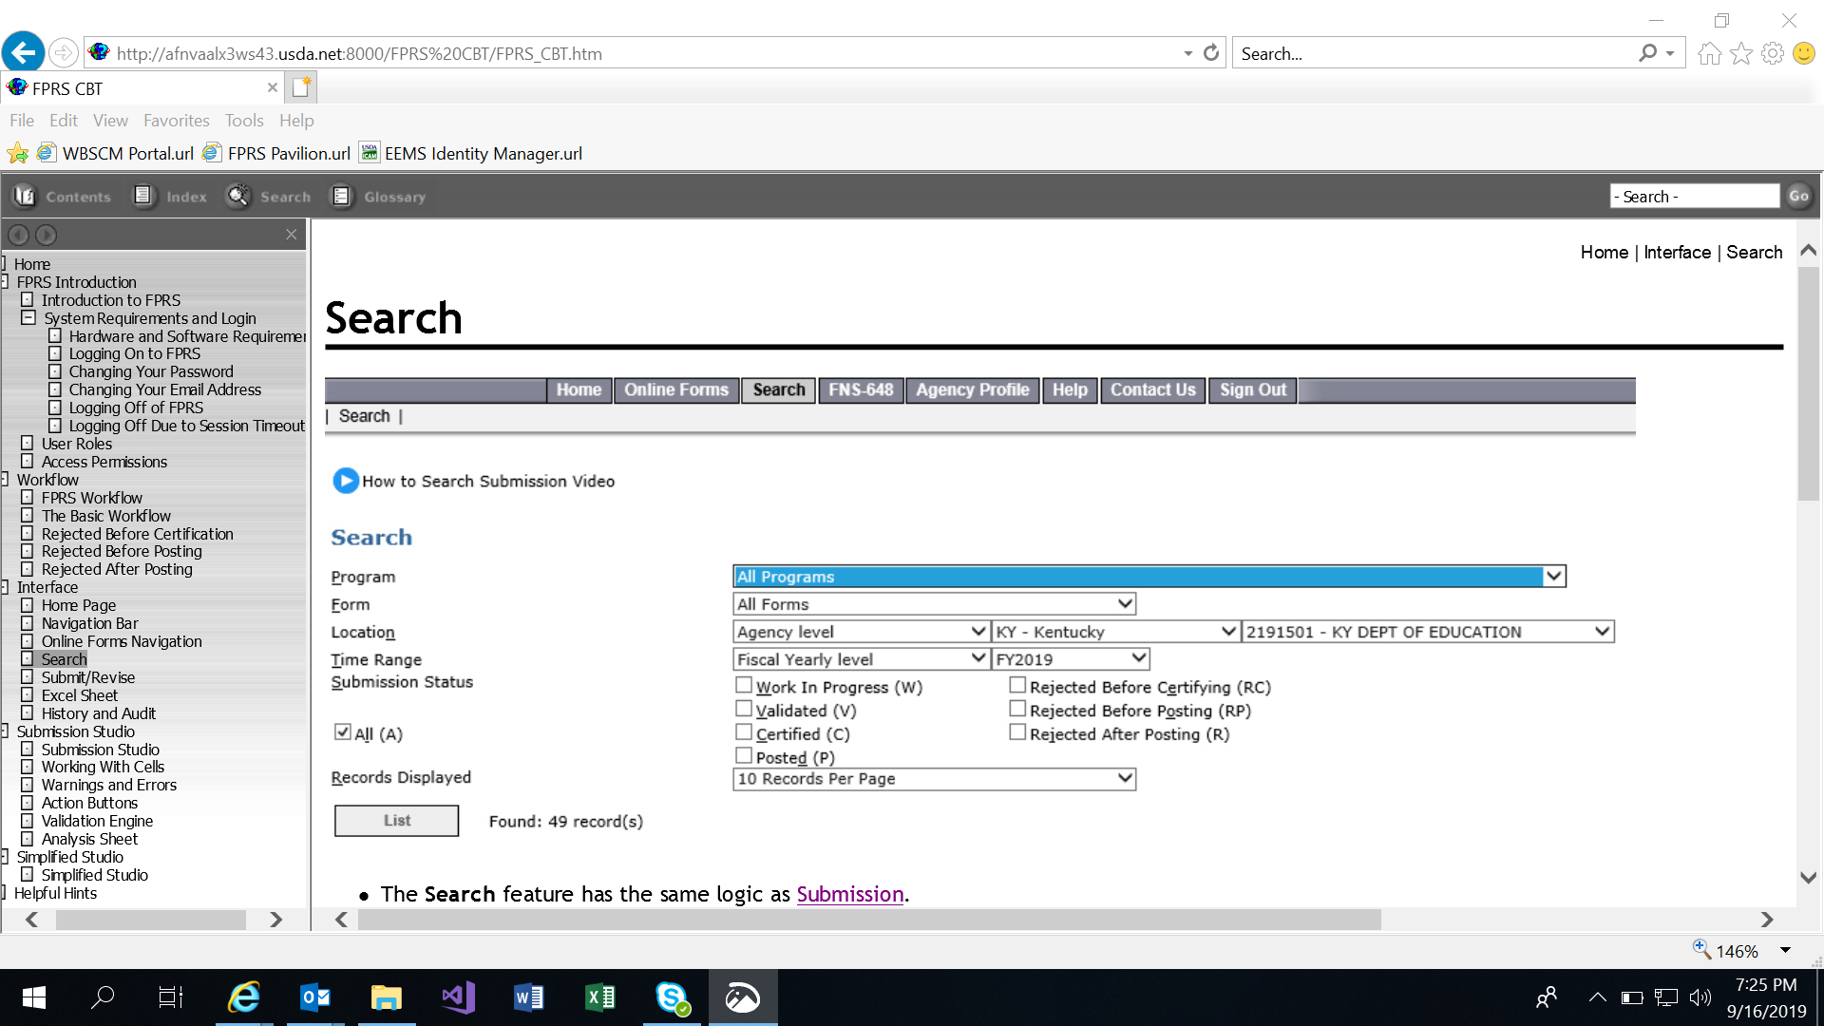Click the refresh page icon
This screenshot has height=1026, width=1824.
(x=1211, y=53)
